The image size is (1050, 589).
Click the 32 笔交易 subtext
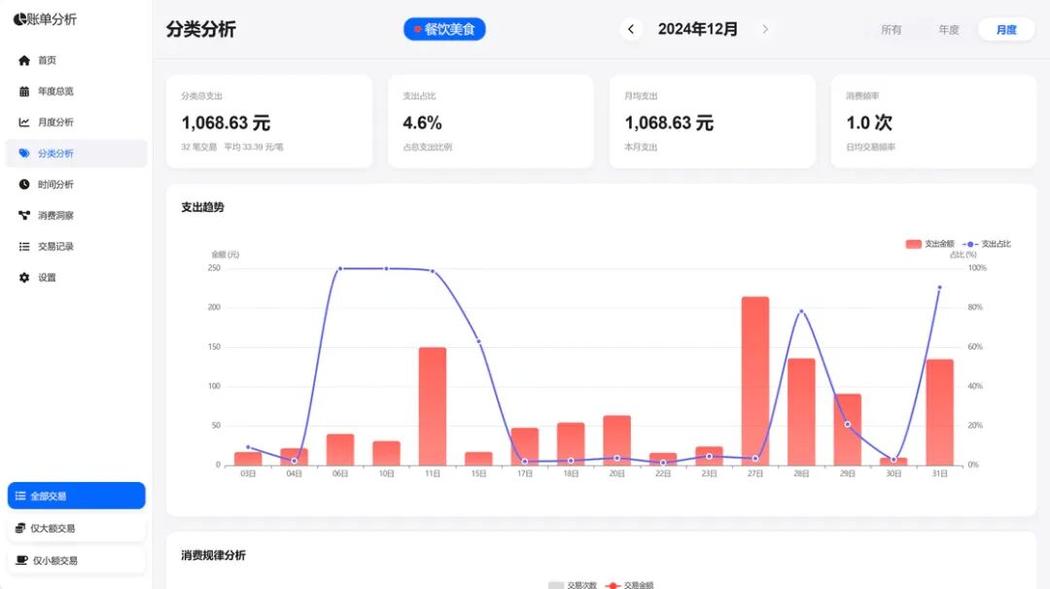click(x=199, y=147)
